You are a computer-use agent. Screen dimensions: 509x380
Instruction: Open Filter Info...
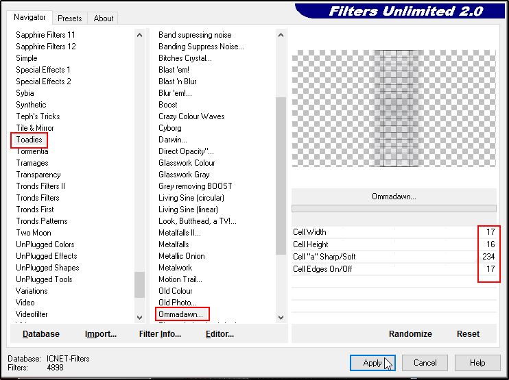[160, 334]
